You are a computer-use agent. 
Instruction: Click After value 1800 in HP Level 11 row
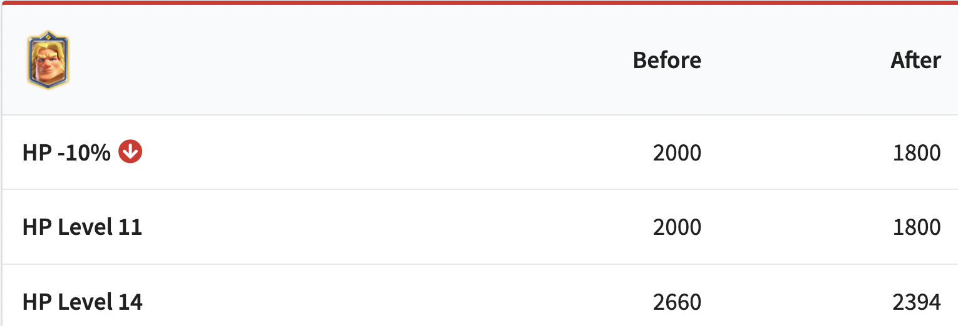pyautogui.click(x=917, y=227)
